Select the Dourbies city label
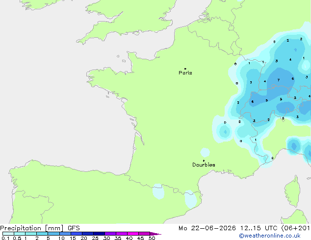This screenshot has width=311, height=240. point(204,165)
